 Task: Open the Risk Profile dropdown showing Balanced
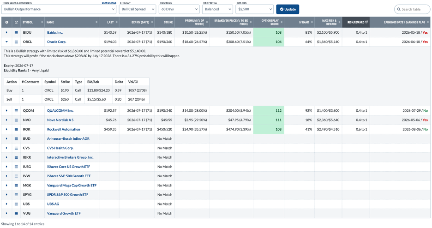click(x=218, y=9)
